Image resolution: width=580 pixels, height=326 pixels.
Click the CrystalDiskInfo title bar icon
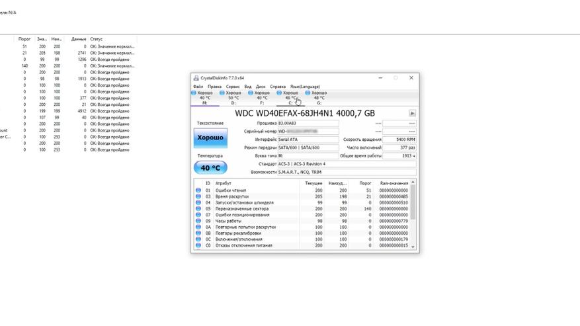click(196, 78)
